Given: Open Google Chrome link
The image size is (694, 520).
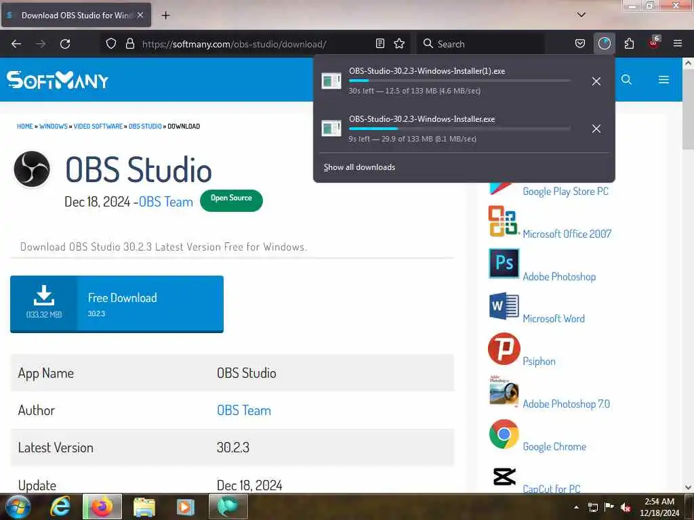Looking at the screenshot, I should [x=554, y=447].
